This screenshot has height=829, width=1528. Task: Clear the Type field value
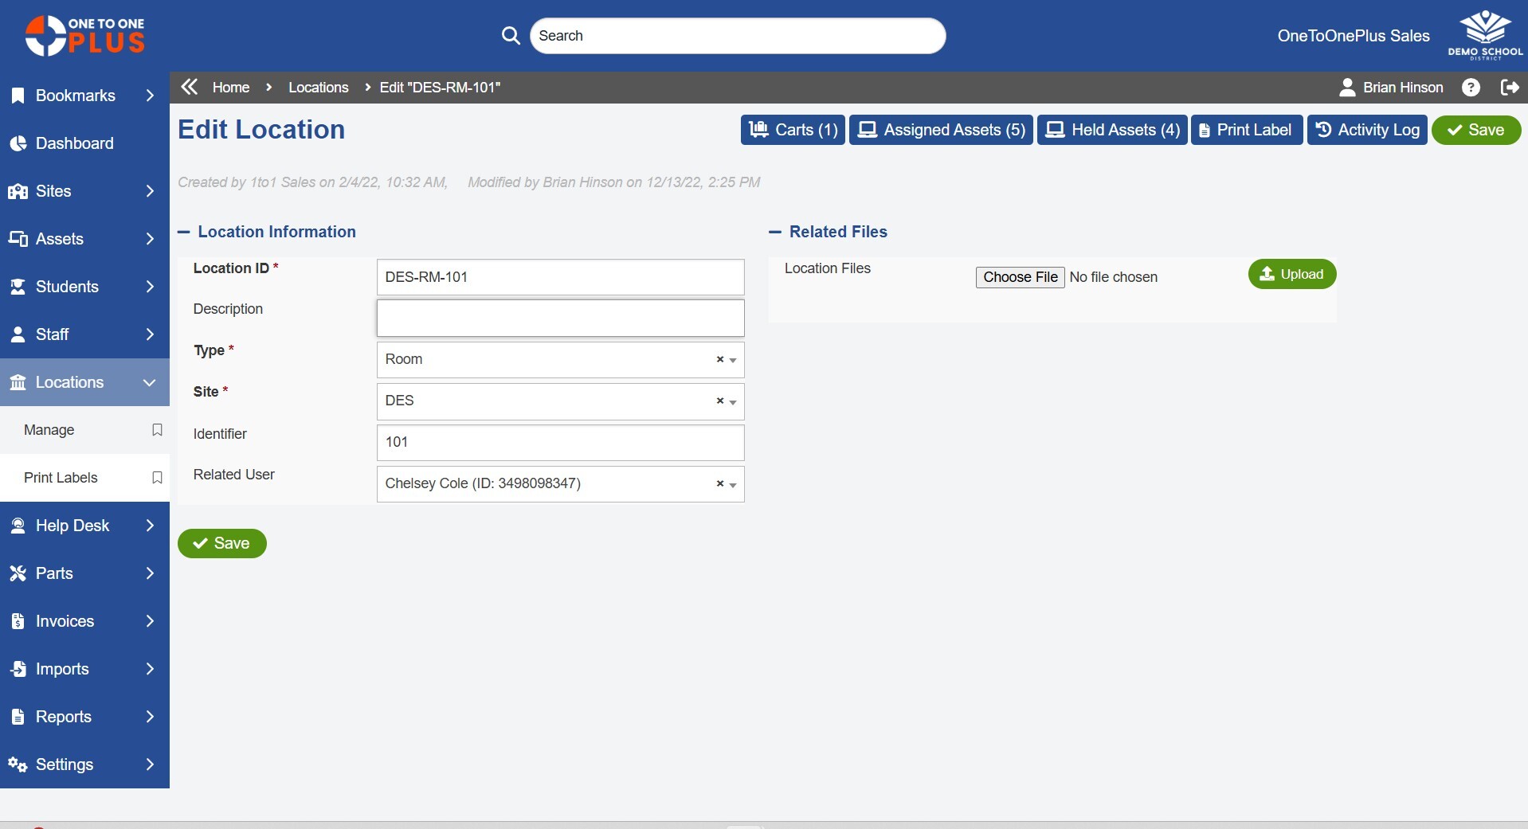pyautogui.click(x=719, y=359)
